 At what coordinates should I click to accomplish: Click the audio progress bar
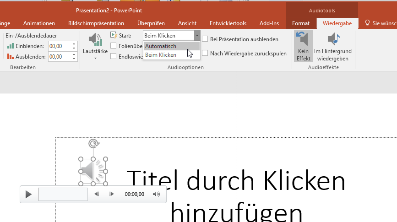point(63,195)
